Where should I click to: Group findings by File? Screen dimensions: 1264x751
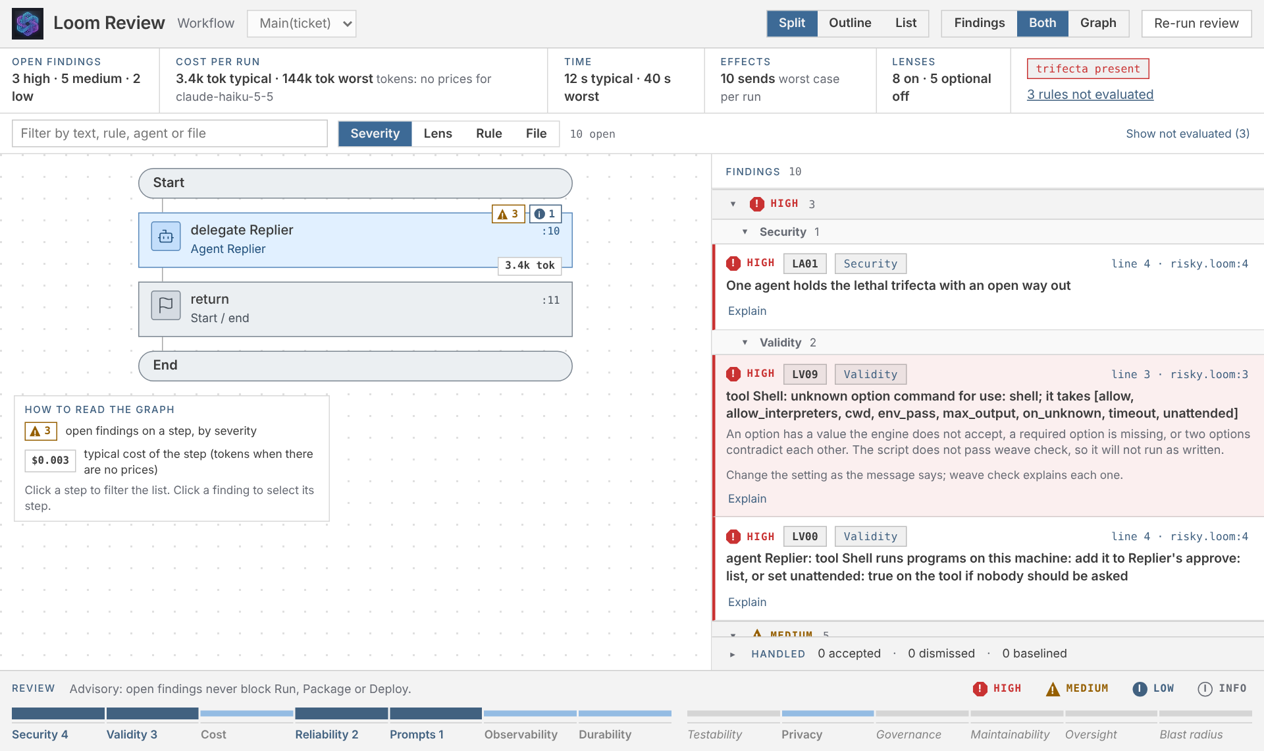(x=536, y=134)
